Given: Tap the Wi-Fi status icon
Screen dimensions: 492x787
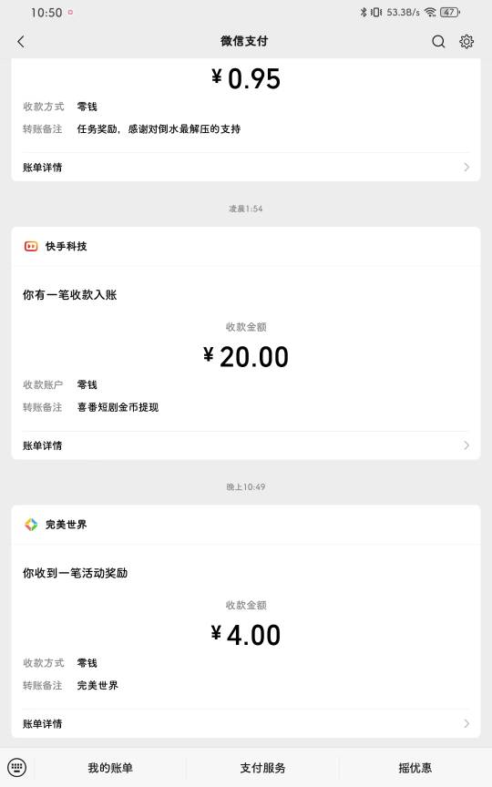Looking at the screenshot, I should tap(430, 12).
